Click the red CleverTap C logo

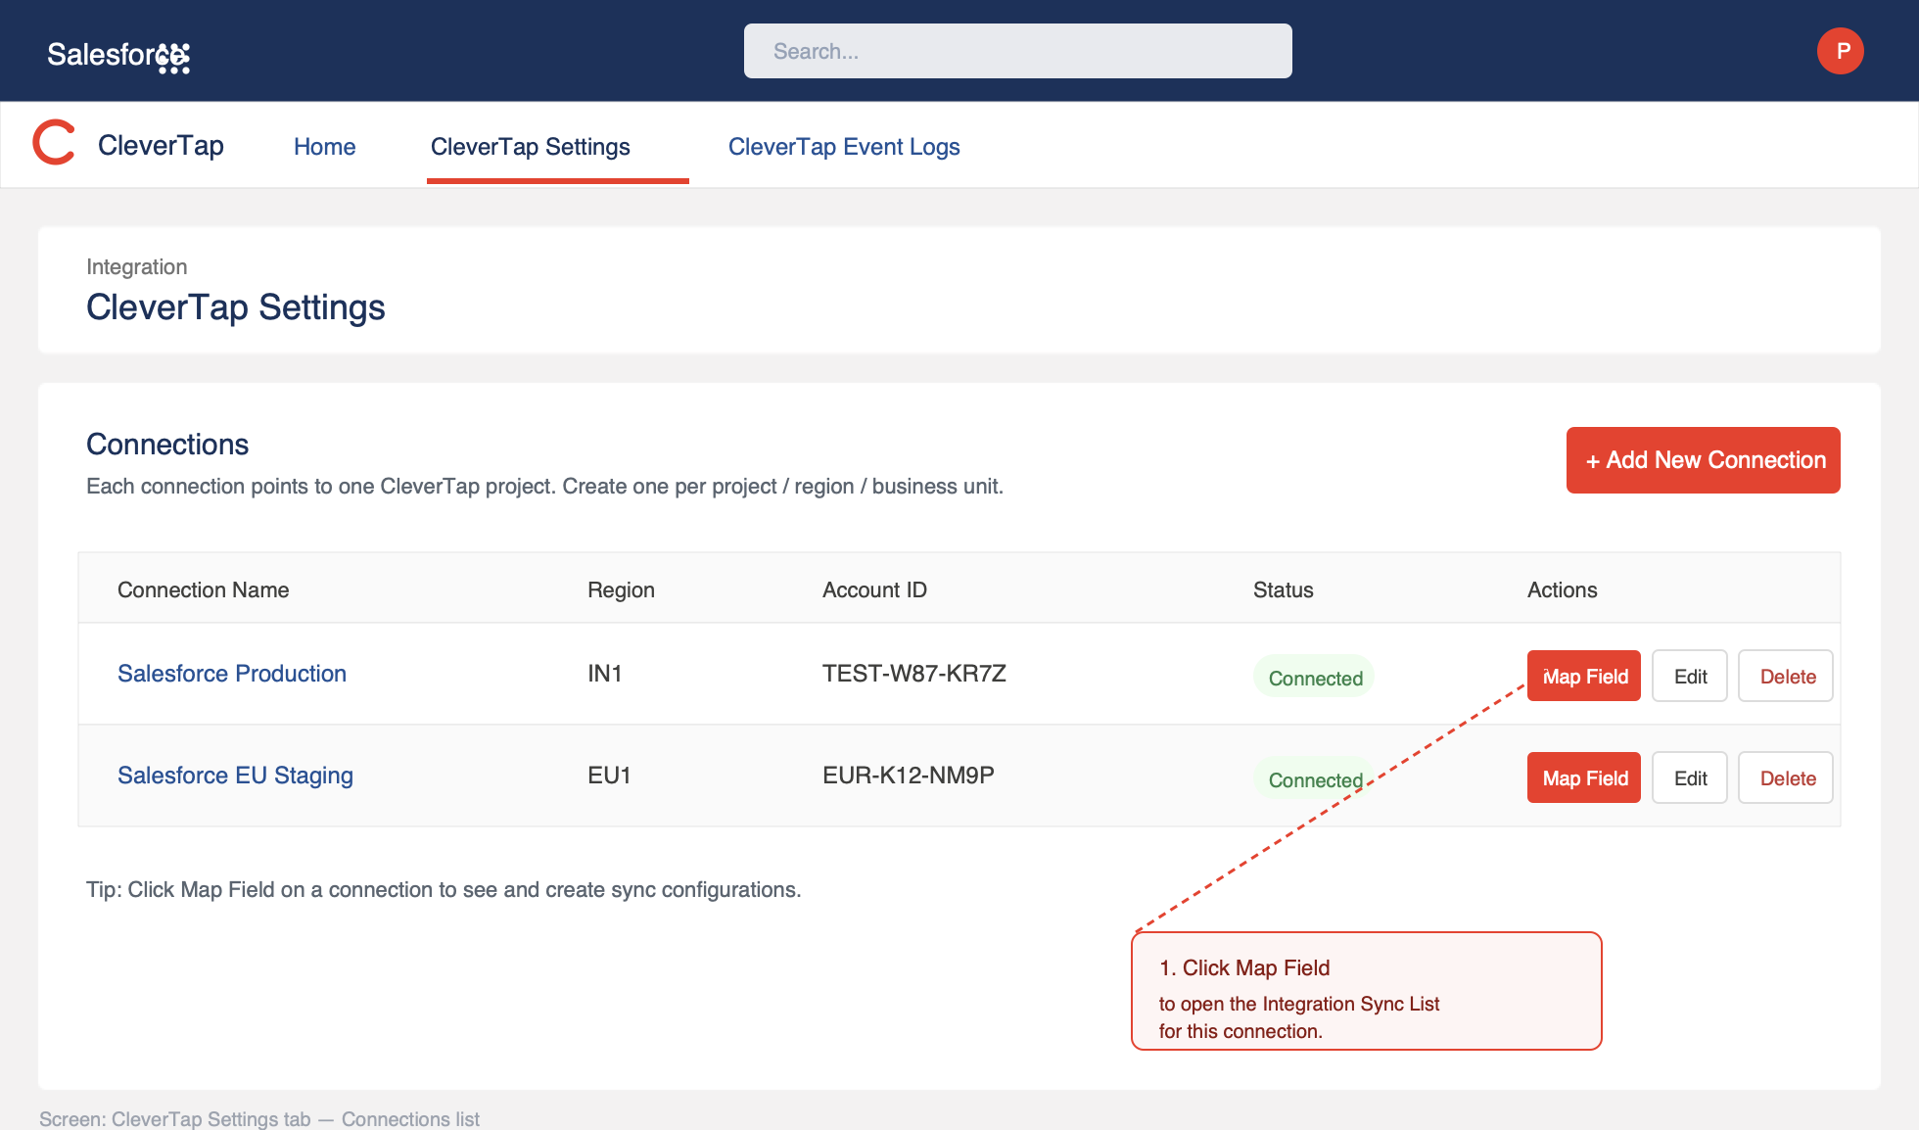coord(54,143)
